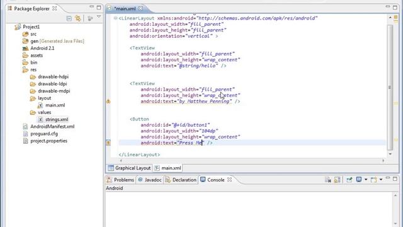Click the Console scrollbar up arrow
The width and height of the screenshot is (403, 227).
pos(395,195)
